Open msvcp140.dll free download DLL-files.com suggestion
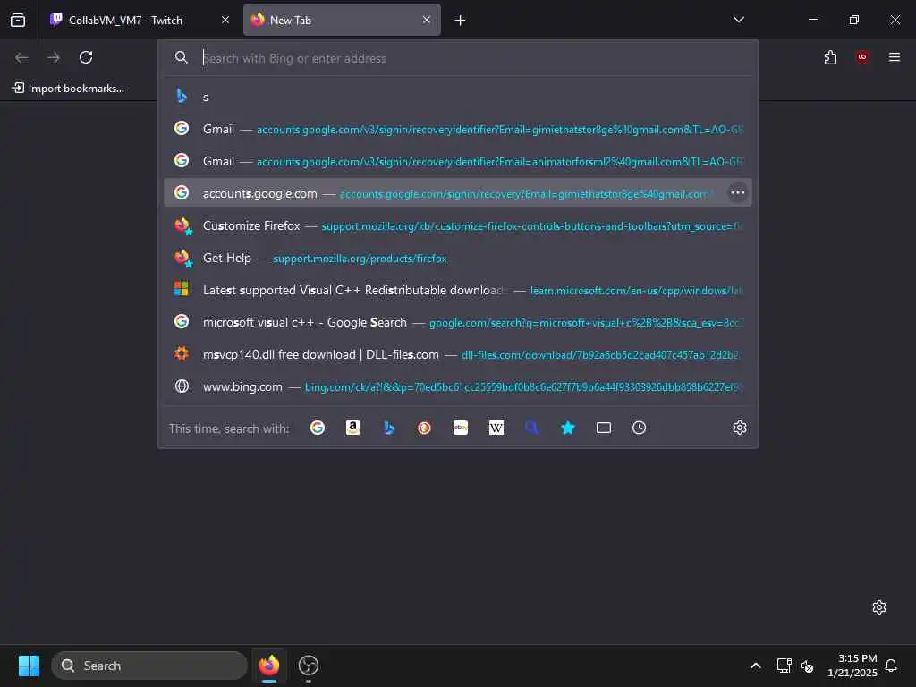This screenshot has height=687, width=916. (457, 354)
